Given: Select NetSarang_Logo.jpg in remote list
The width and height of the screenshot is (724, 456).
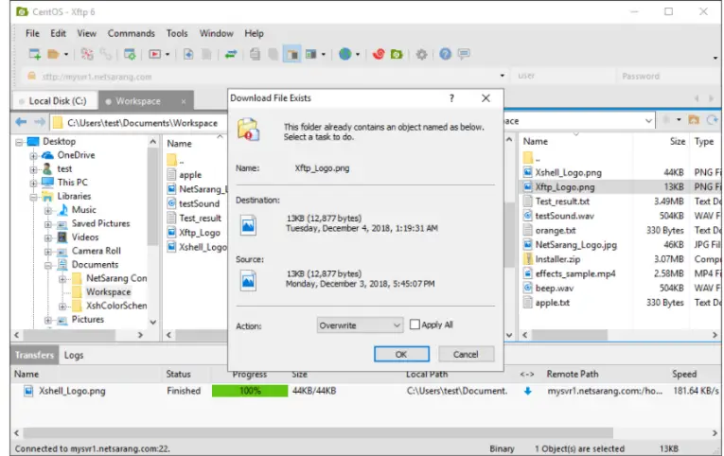Looking at the screenshot, I should point(575,245).
